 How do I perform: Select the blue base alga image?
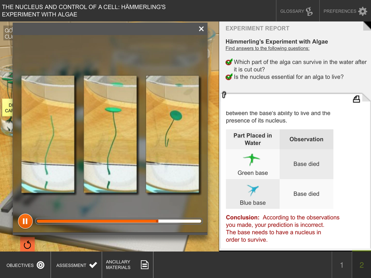click(253, 190)
